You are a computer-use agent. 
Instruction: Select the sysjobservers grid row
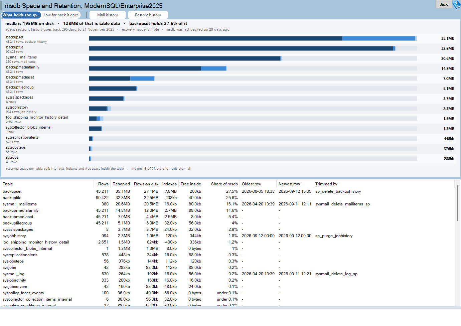coord(228,287)
